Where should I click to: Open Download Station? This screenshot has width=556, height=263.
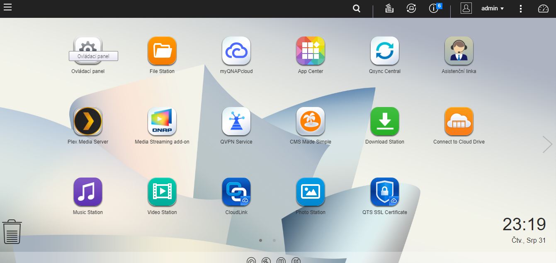point(385,121)
